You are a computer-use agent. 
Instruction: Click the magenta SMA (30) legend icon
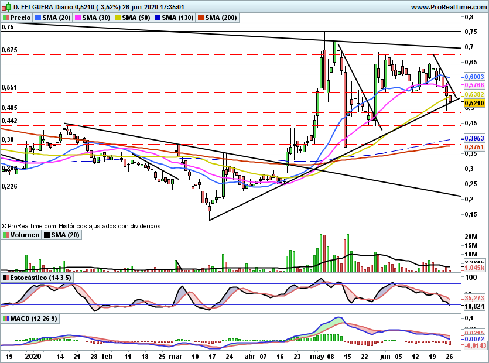tap(78, 18)
